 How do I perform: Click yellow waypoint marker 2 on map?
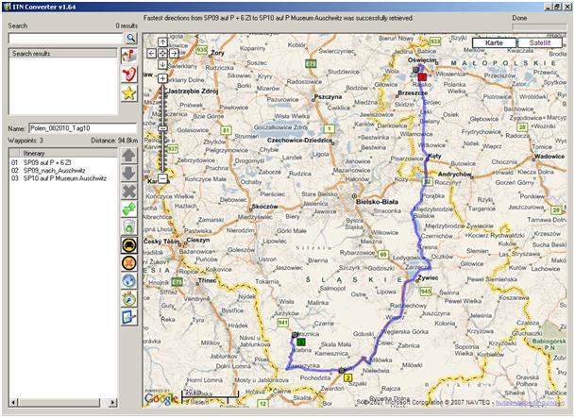click(347, 378)
